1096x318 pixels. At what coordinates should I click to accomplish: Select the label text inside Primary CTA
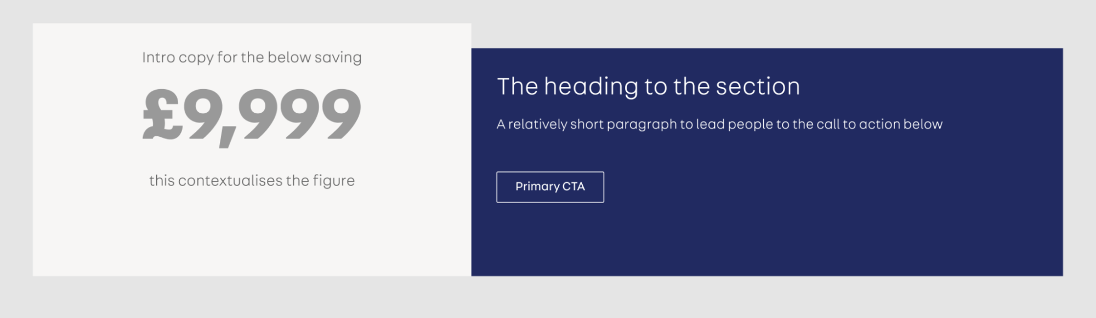pos(550,187)
